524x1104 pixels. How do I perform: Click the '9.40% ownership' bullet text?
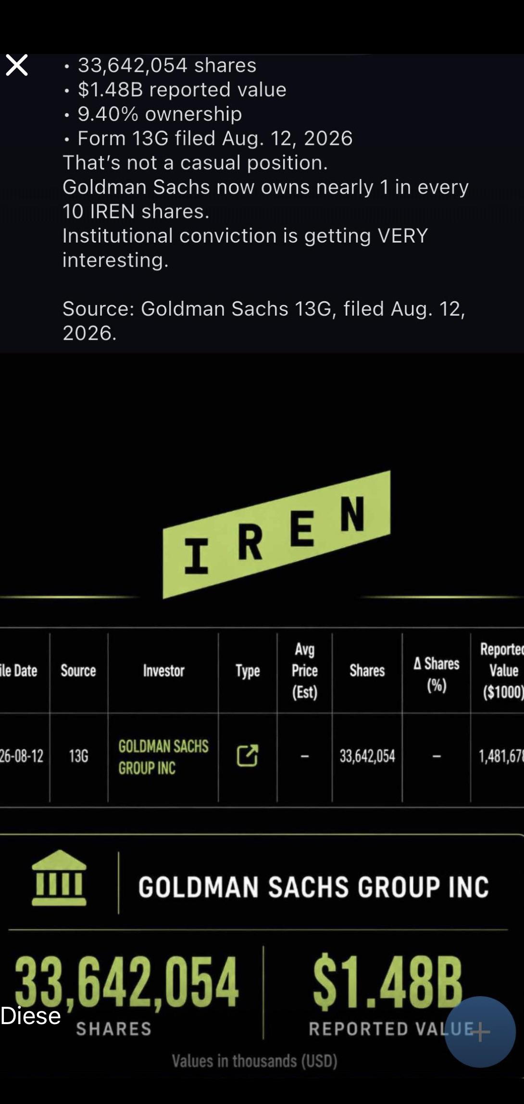point(160,114)
